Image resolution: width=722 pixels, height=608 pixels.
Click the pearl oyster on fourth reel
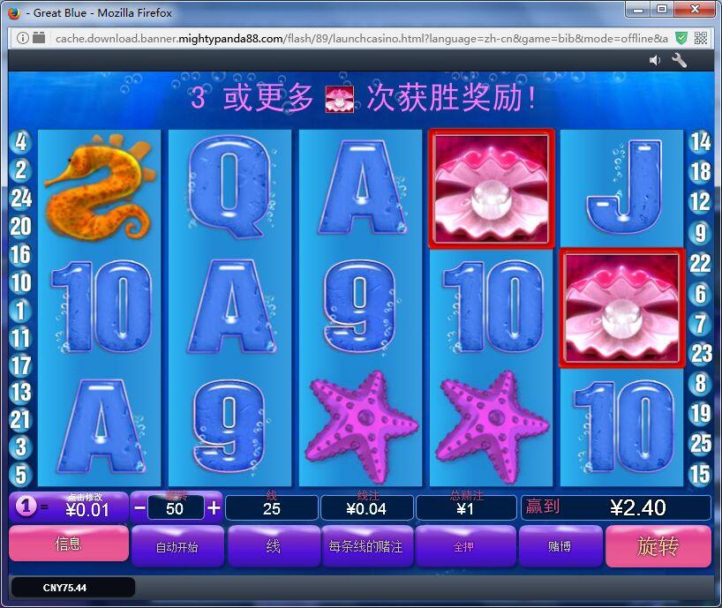[x=492, y=189]
